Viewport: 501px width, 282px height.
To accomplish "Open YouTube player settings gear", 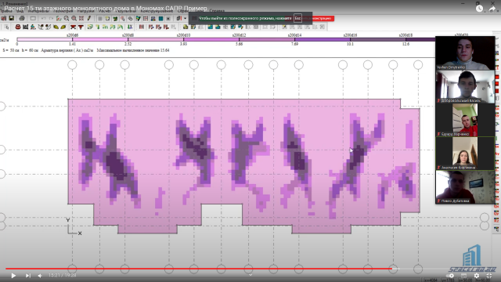I will (477, 275).
